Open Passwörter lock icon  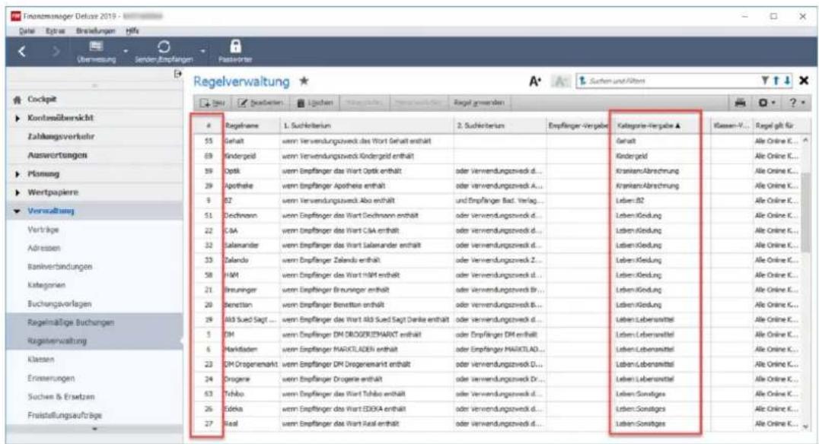[235, 52]
